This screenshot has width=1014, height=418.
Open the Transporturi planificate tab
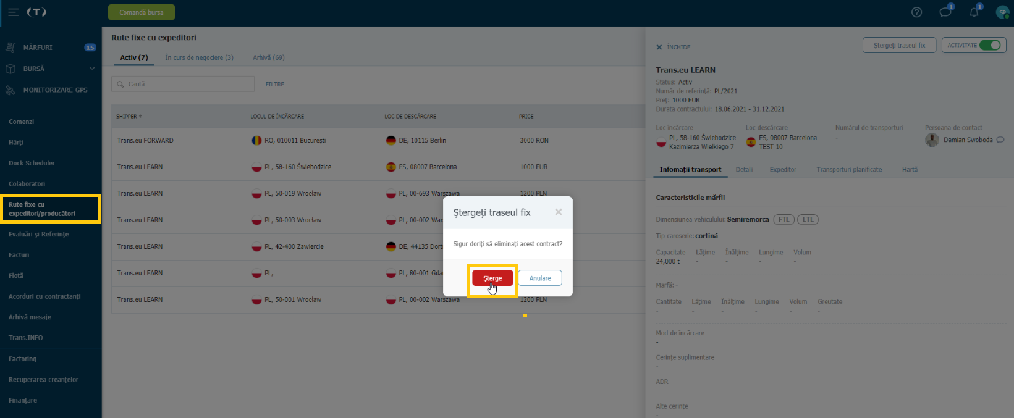pyautogui.click(x=849, y=169)
